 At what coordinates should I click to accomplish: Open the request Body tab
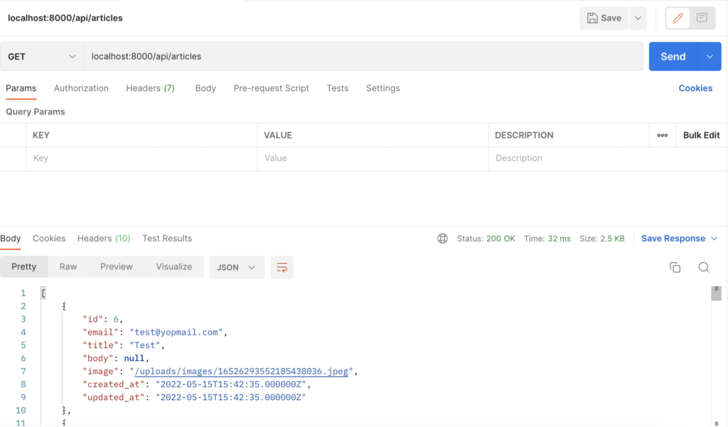205,88
